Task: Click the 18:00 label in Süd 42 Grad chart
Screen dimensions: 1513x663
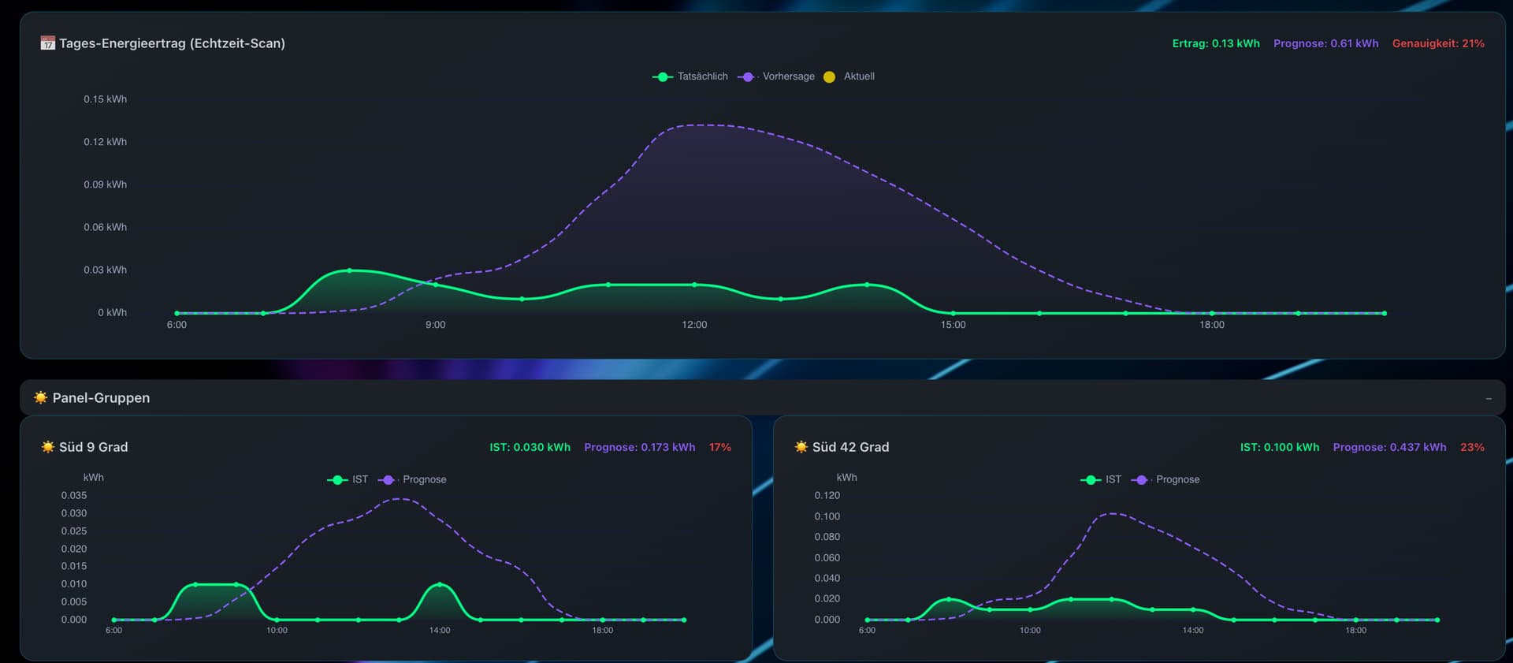Action: coord(1356,631)
